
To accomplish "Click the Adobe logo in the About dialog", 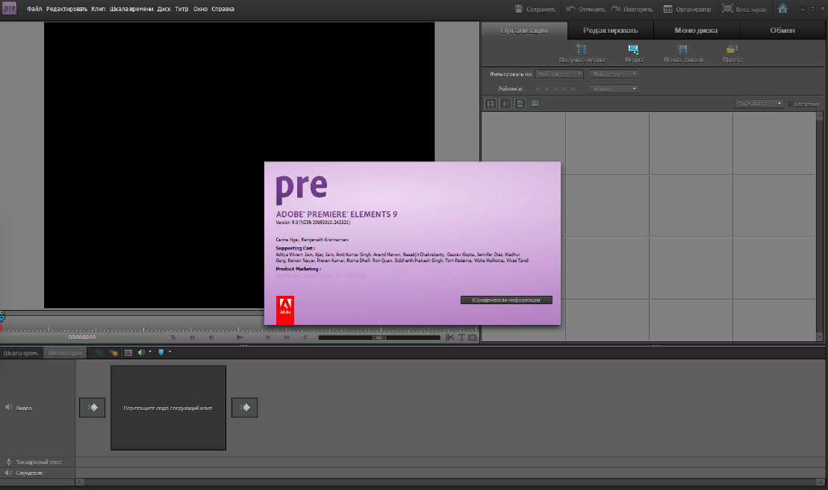I will coord(285,310).
